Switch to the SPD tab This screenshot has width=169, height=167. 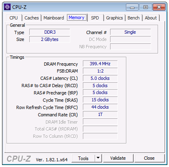(95, 18)
